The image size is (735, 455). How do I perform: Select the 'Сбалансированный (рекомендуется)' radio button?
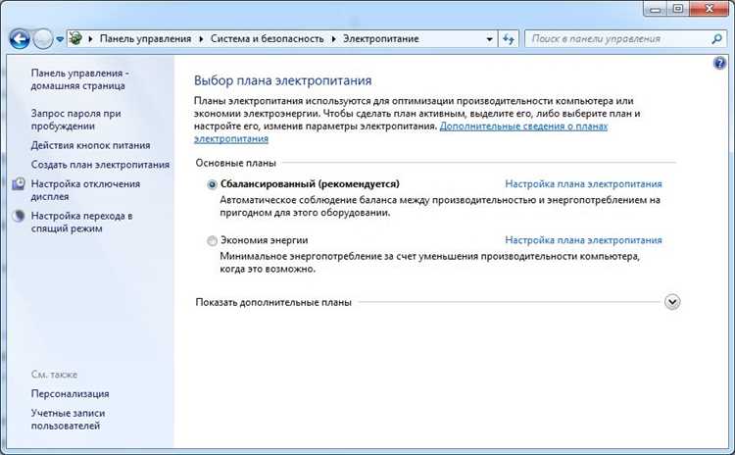coord(212,184)
